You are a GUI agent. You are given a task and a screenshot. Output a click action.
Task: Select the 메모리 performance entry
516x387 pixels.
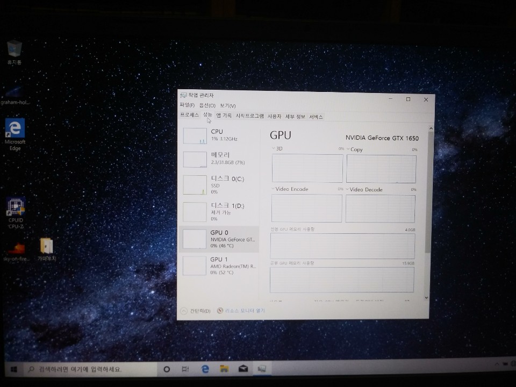point(220,159)
